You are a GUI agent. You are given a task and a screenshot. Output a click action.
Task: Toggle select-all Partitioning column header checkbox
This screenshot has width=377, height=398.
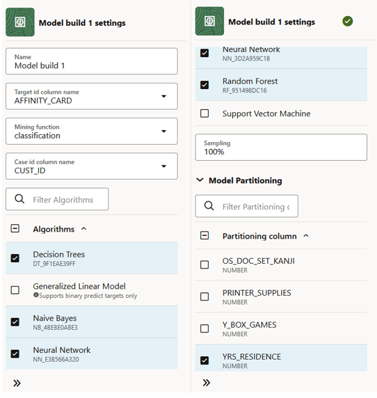pyautogui.click(x=204, y=236)
